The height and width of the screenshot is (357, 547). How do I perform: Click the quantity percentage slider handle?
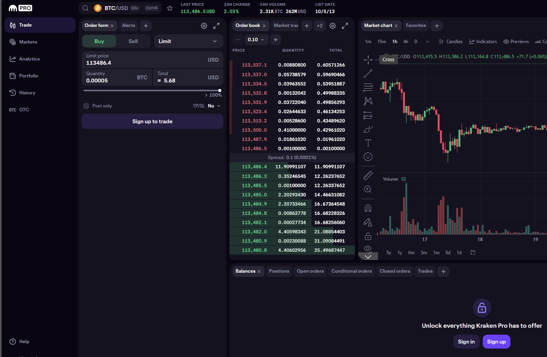coord(220,91)
